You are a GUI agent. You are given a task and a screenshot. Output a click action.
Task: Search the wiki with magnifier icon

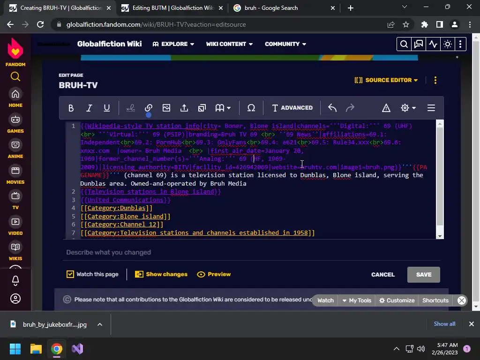(x=404, y=45)
